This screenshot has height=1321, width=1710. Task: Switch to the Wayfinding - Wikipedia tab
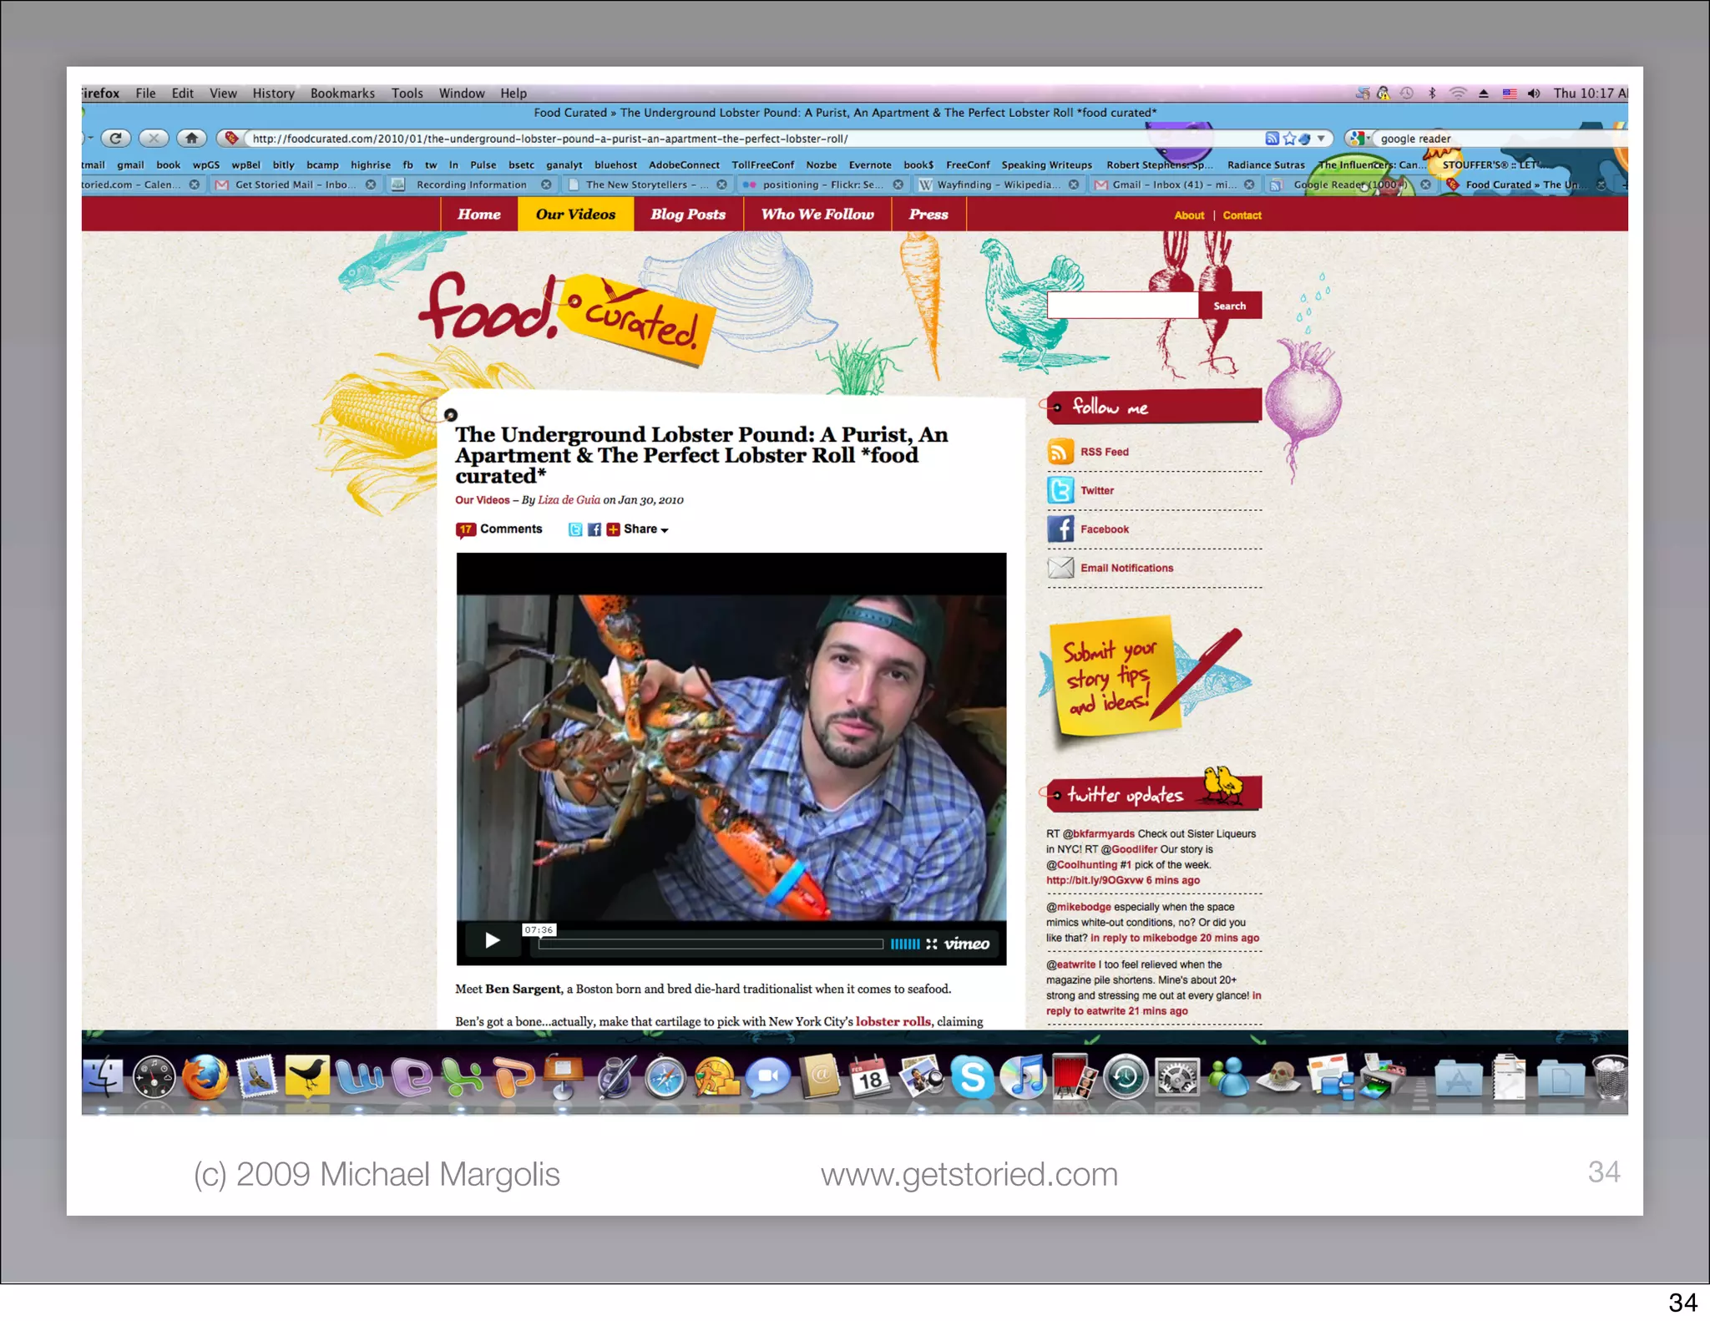[999, 185]
